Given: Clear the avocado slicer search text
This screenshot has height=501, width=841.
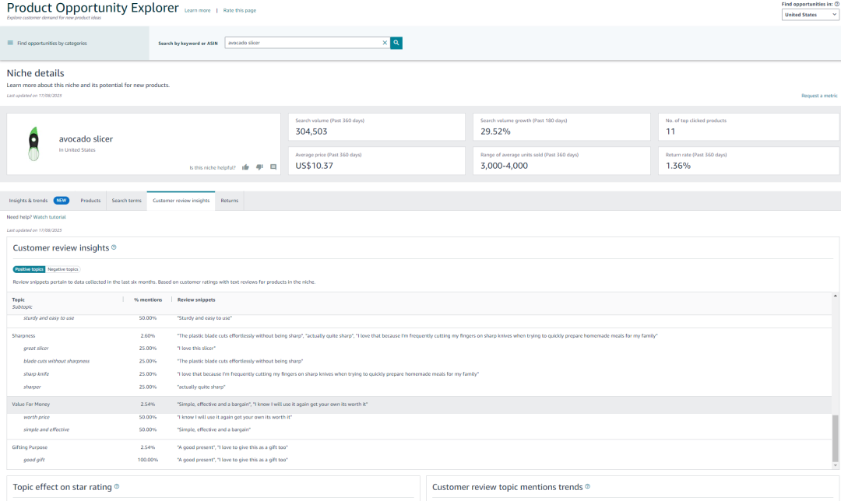Looking at the screenshot, I should pos(385,43).
